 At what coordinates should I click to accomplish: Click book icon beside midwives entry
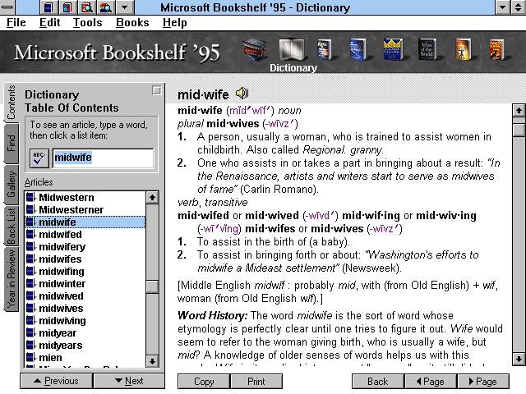click(x=30, y=308)
